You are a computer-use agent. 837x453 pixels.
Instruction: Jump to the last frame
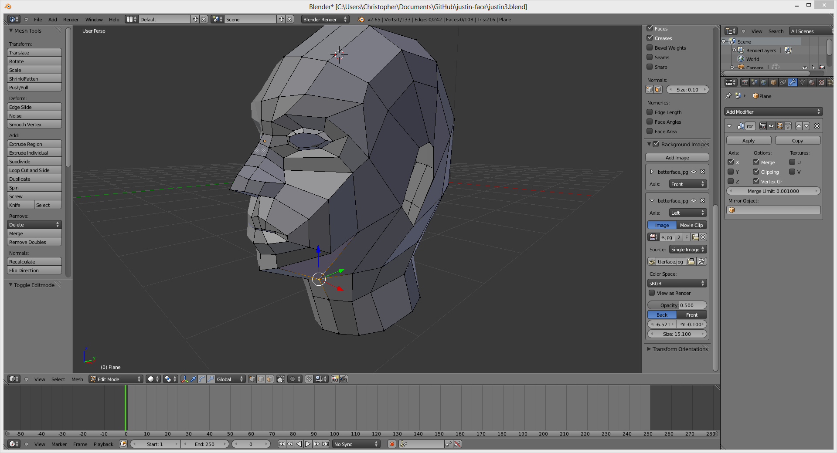tap(325, 444)
